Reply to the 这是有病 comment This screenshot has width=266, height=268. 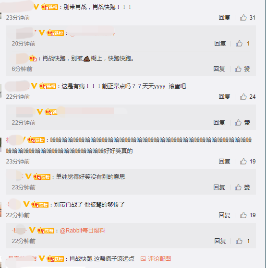(x=224, y=97)
